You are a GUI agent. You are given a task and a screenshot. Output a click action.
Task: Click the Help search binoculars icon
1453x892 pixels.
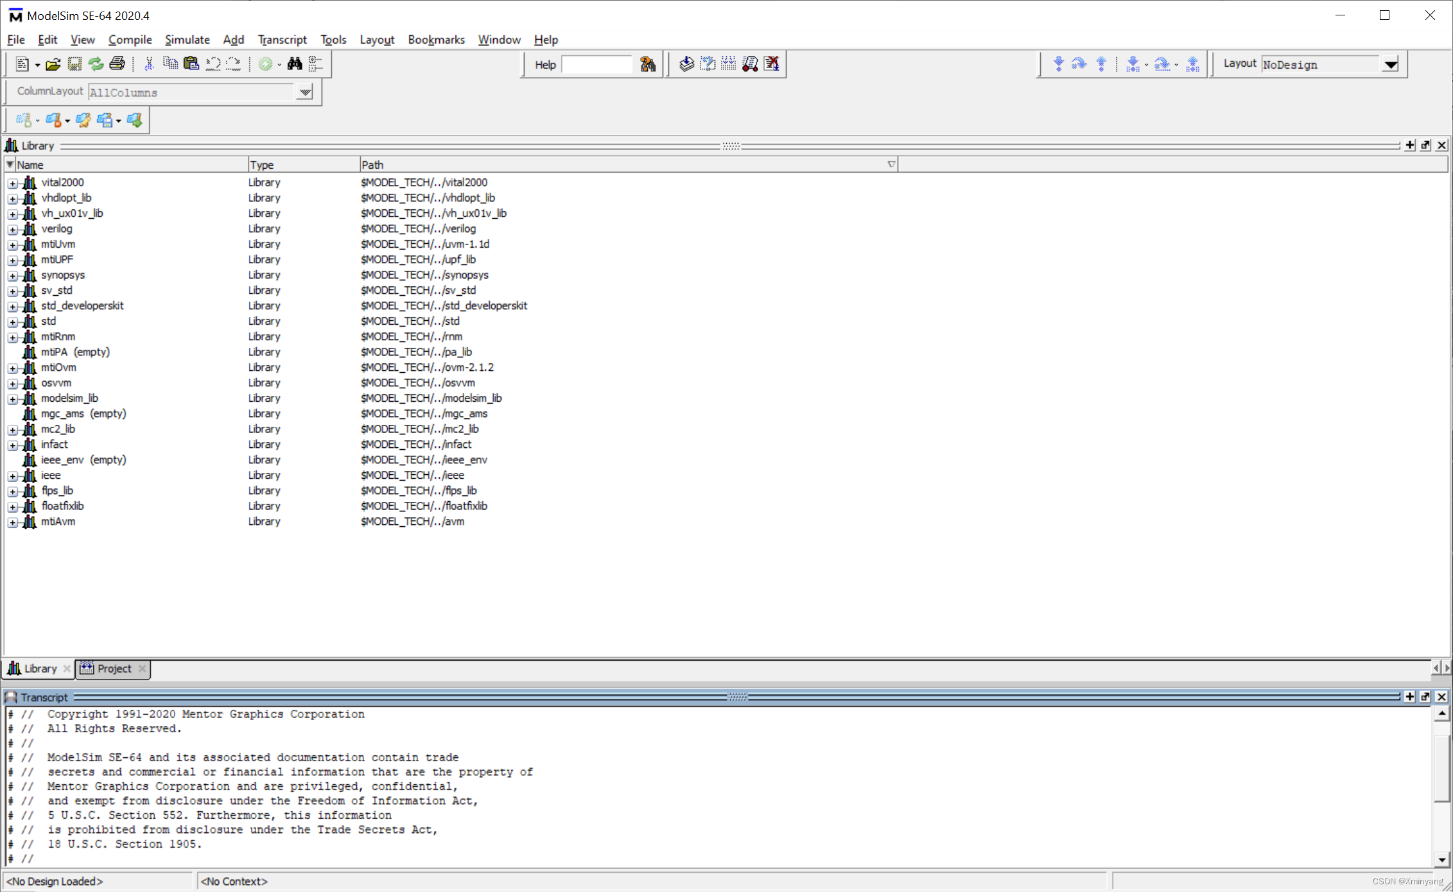click(648, 64)
